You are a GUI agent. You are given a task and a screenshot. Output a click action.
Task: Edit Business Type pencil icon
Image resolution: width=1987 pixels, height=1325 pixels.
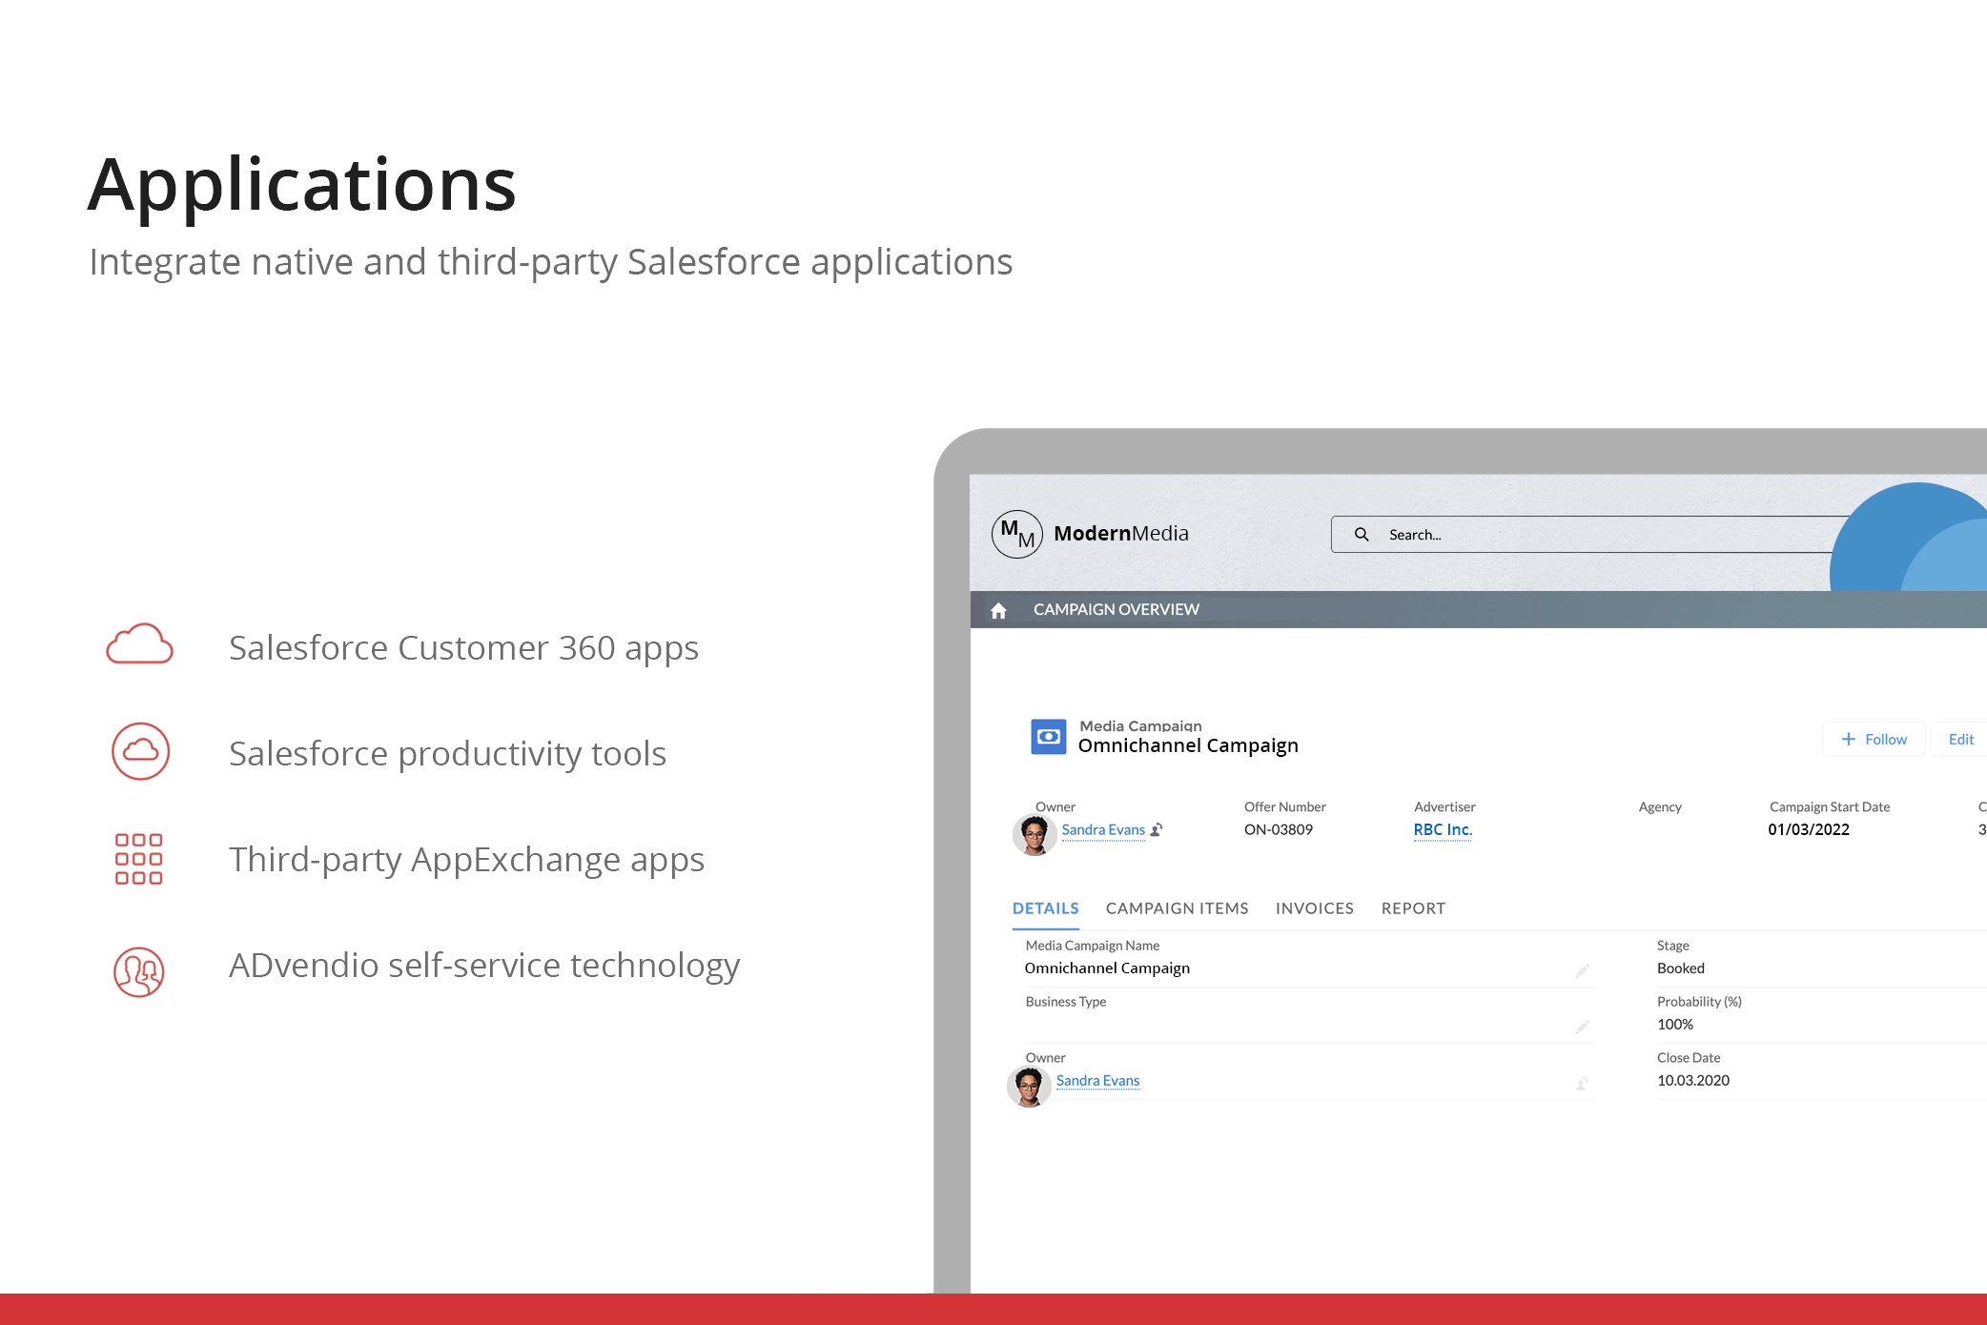click(1582, 1027)
